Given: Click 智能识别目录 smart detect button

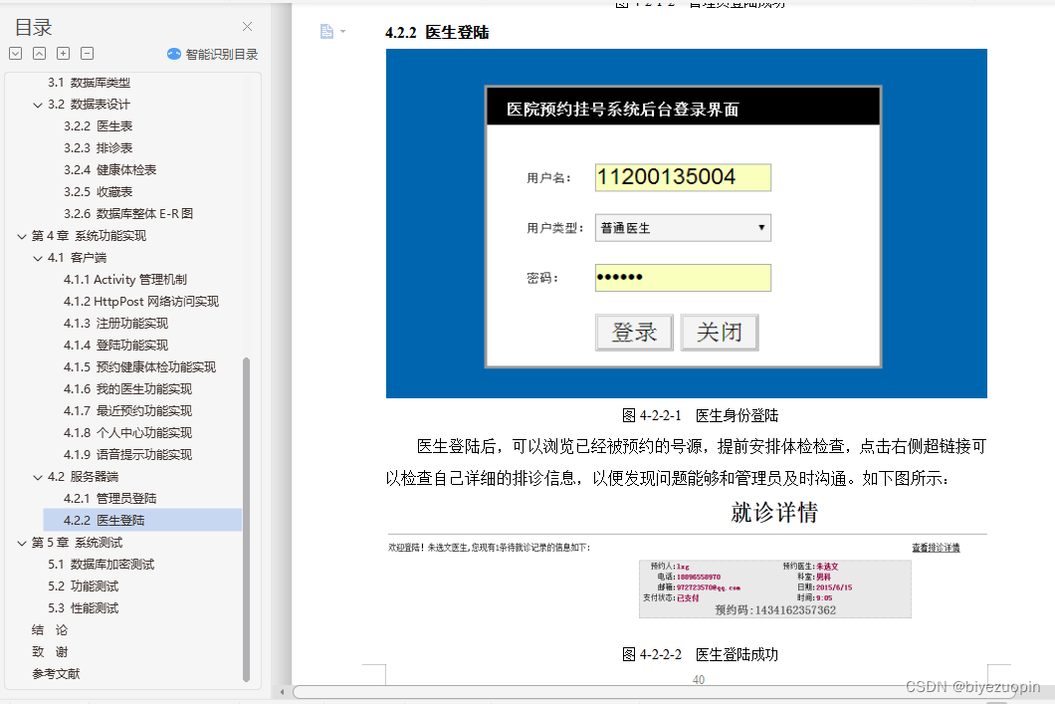Looking at the screenshot, I should [213, 54].
